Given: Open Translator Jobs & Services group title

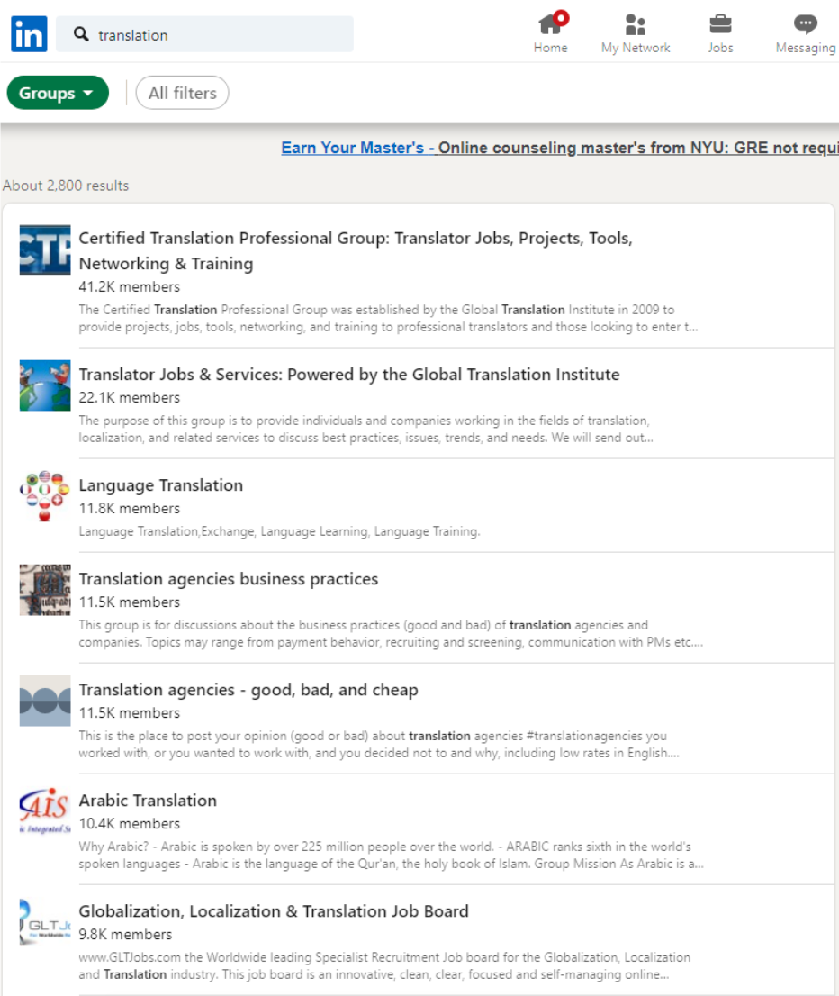Looking at the screenshot, I should [x=349, y=375].
